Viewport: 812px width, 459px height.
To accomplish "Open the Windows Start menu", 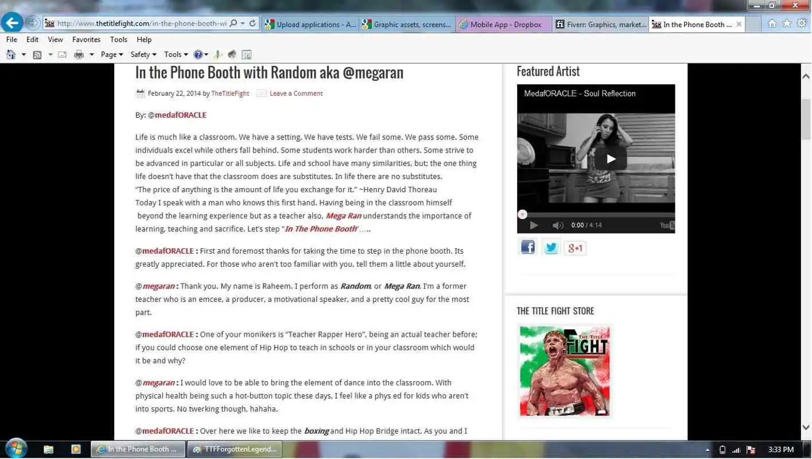I will point(15,449).
